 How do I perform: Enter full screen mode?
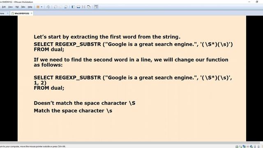pos(83,7)
